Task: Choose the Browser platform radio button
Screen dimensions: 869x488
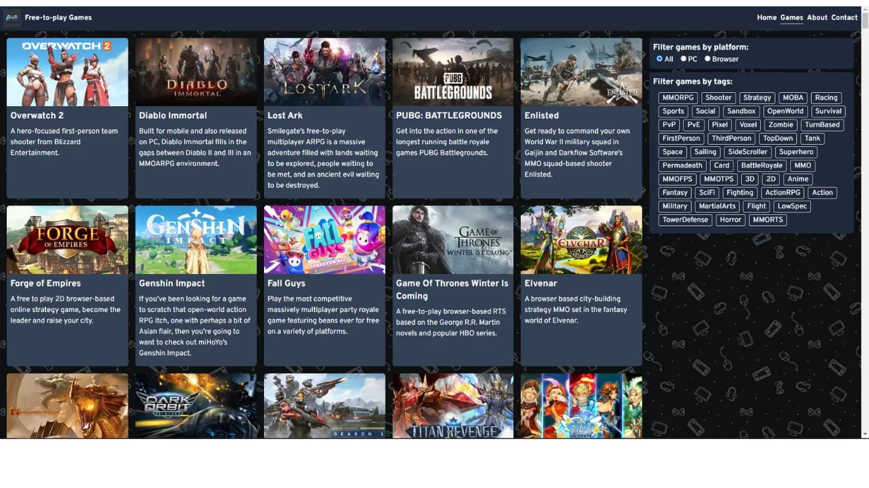Action: click(707, 58)
